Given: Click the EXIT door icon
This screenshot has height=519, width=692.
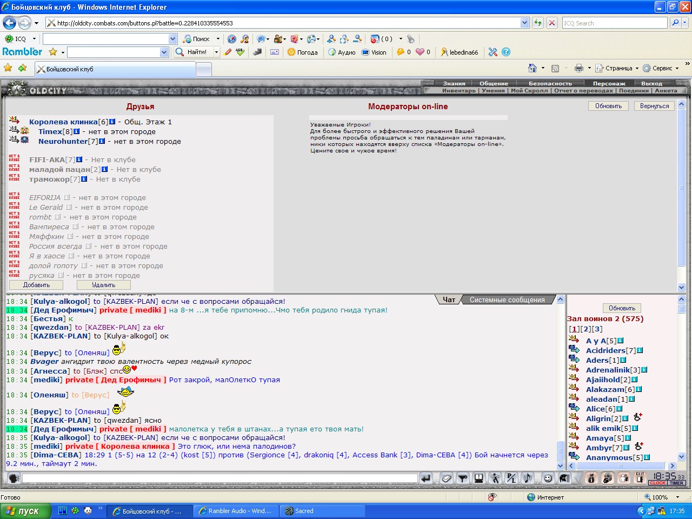Looking at the screenshot, I should click(x=640, y=478).
